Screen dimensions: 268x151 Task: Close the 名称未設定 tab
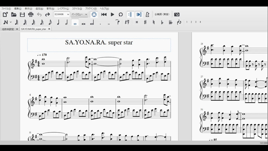(17, 29)
